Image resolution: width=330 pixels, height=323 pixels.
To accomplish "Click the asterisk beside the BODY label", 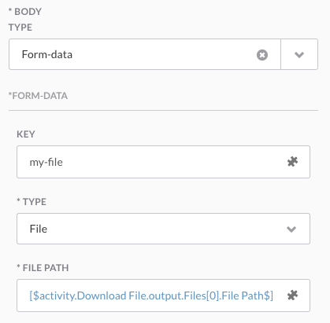I will 10,10.
